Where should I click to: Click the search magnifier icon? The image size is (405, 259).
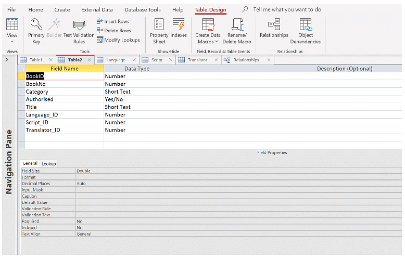pyautogui.click(x=245, y=9)
